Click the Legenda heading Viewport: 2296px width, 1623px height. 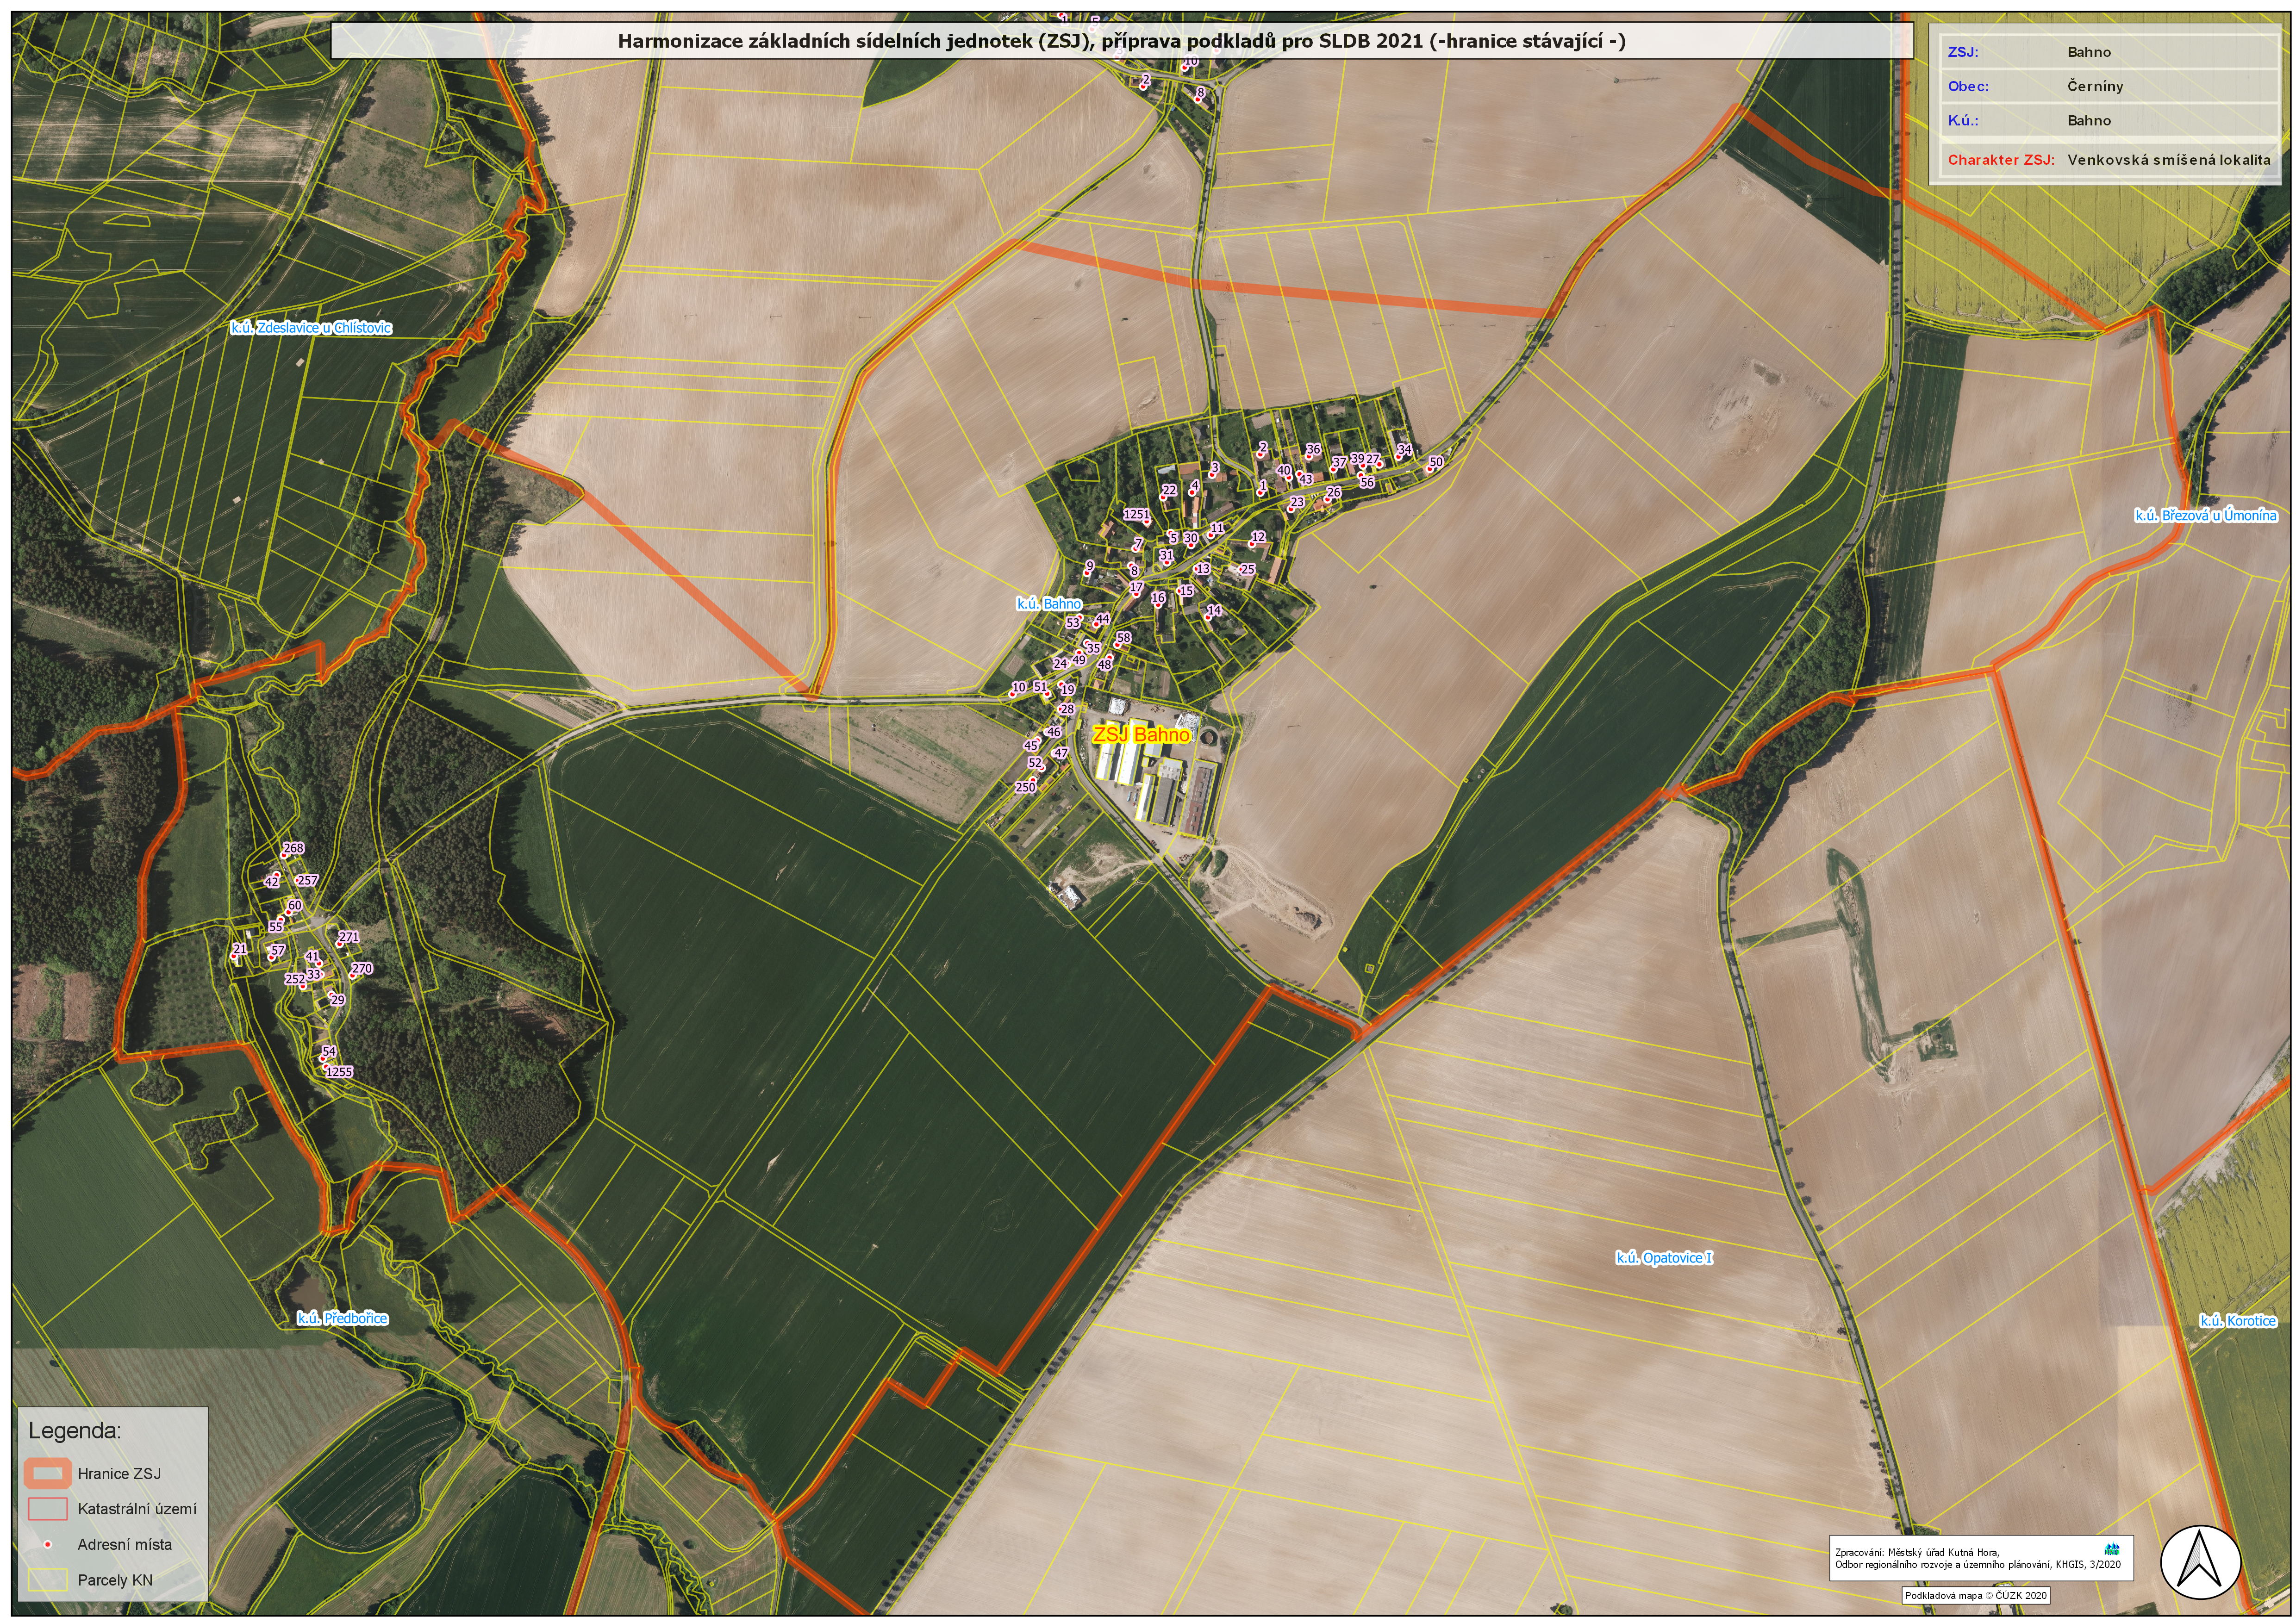74,1430
